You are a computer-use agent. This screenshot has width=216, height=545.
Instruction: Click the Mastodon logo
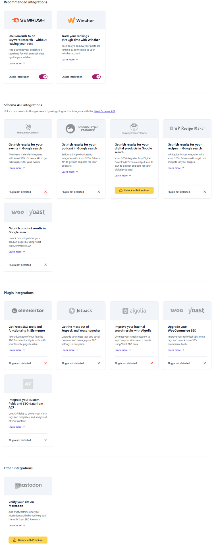28,485
